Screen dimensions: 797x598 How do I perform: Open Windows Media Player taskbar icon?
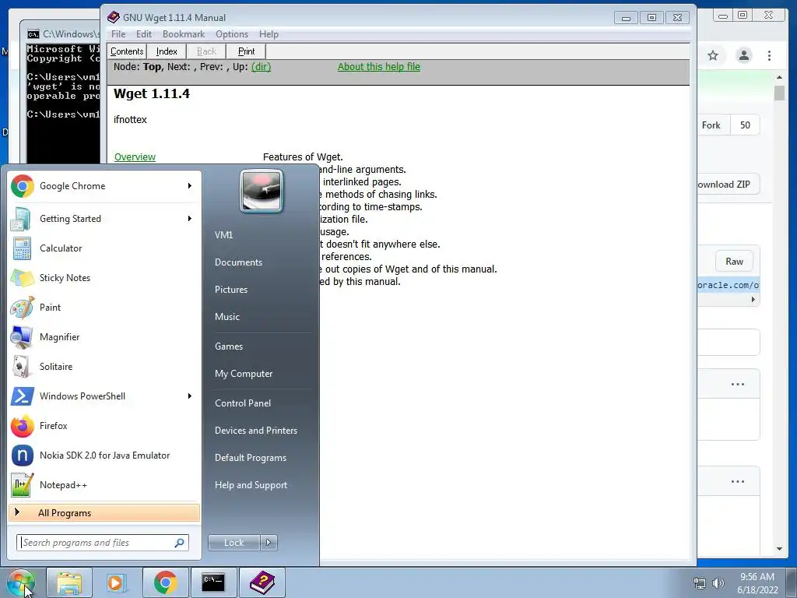(117, 582)
